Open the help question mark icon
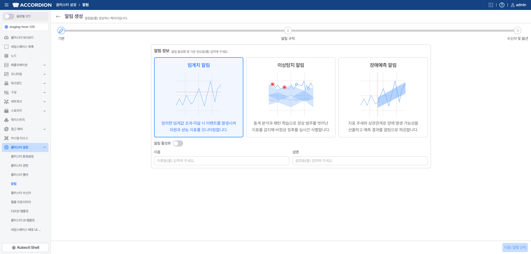Screen dimensions: 531x254 point(502,5)
